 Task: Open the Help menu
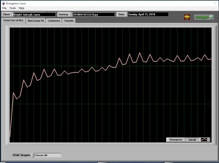point(22,8)
